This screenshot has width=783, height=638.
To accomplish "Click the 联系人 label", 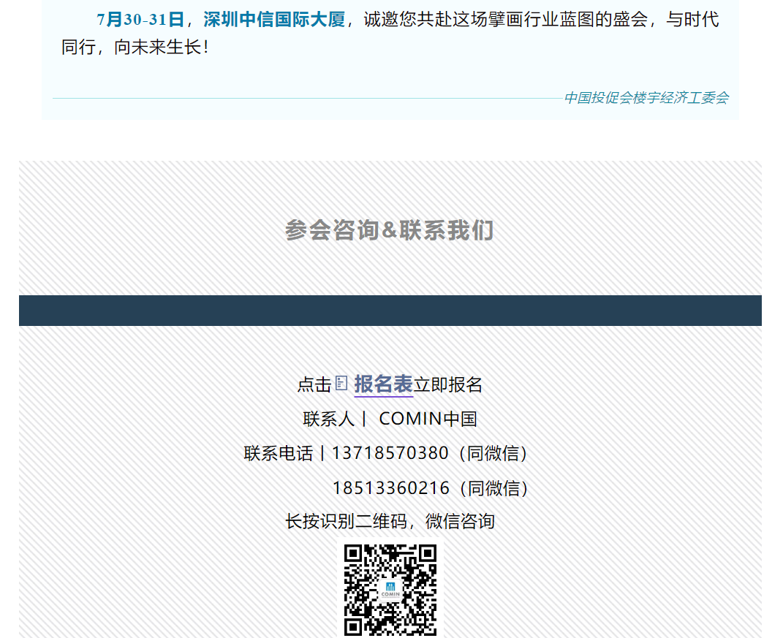I will [x=328, y=419].
